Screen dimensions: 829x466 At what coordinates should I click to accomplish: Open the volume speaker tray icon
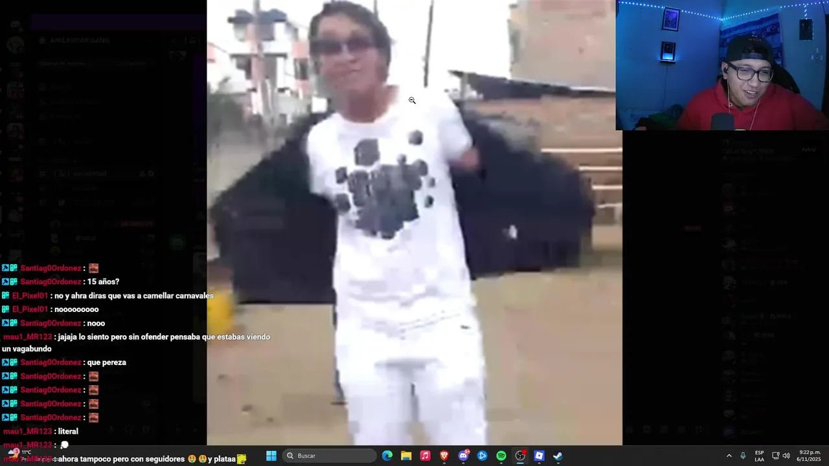point(786,456)
